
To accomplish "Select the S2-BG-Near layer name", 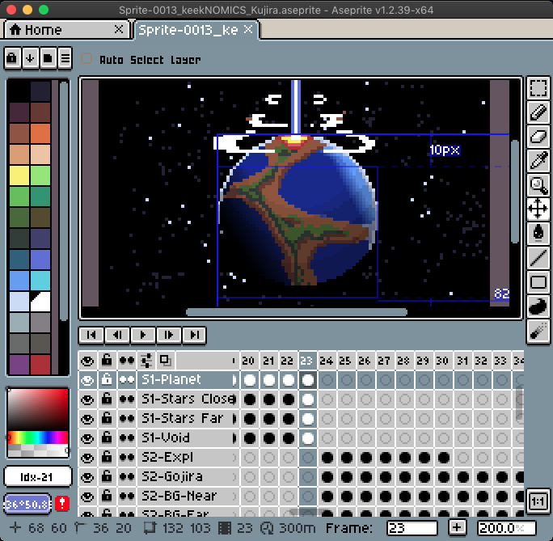I will coord(179,496).
